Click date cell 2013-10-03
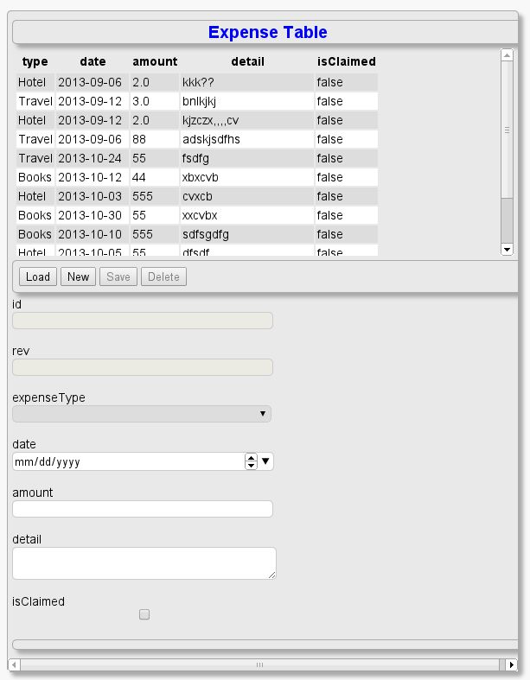This screenshot has width=530, height=680. pos(93,196)
